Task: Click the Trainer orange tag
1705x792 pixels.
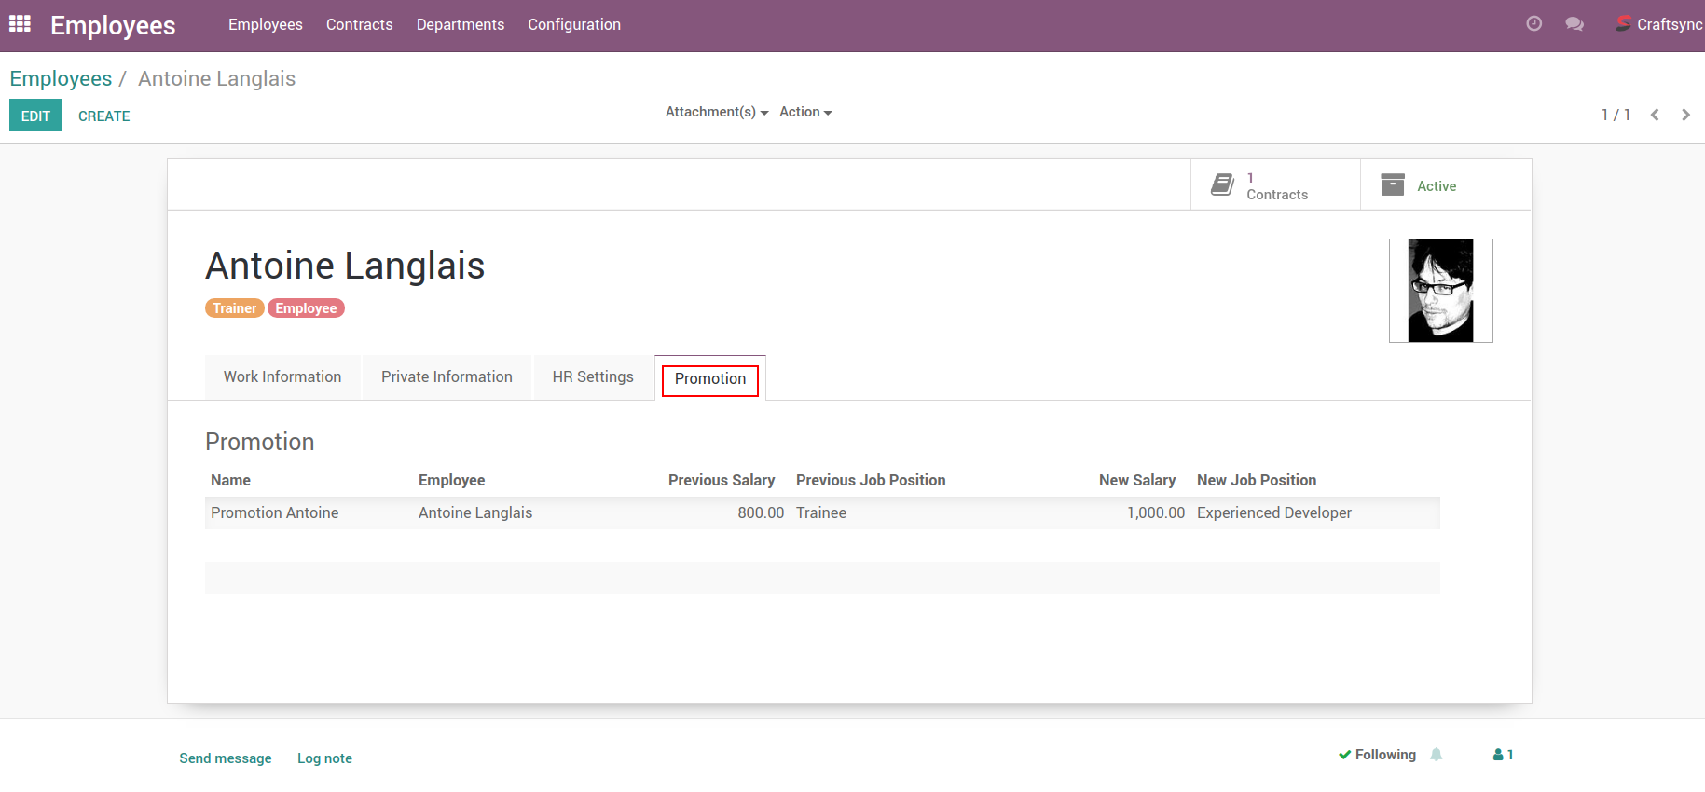Action: (234, 308)
